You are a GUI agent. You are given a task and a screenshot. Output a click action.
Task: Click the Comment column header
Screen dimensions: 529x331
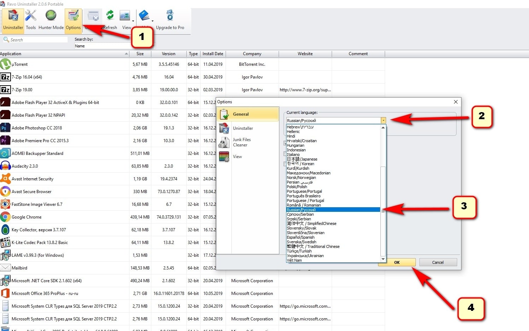pyautogui.click(x=358, y=54)
